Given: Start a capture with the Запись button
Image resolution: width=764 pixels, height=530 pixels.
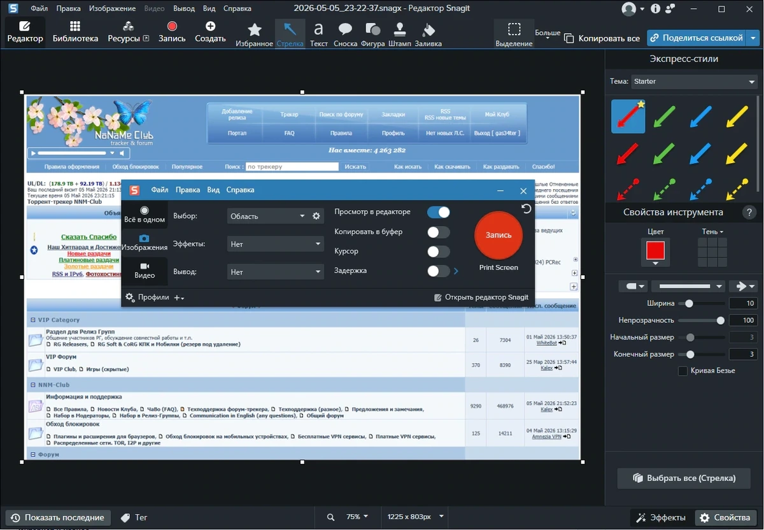Looking at the screenshot, I should point(172,32).
